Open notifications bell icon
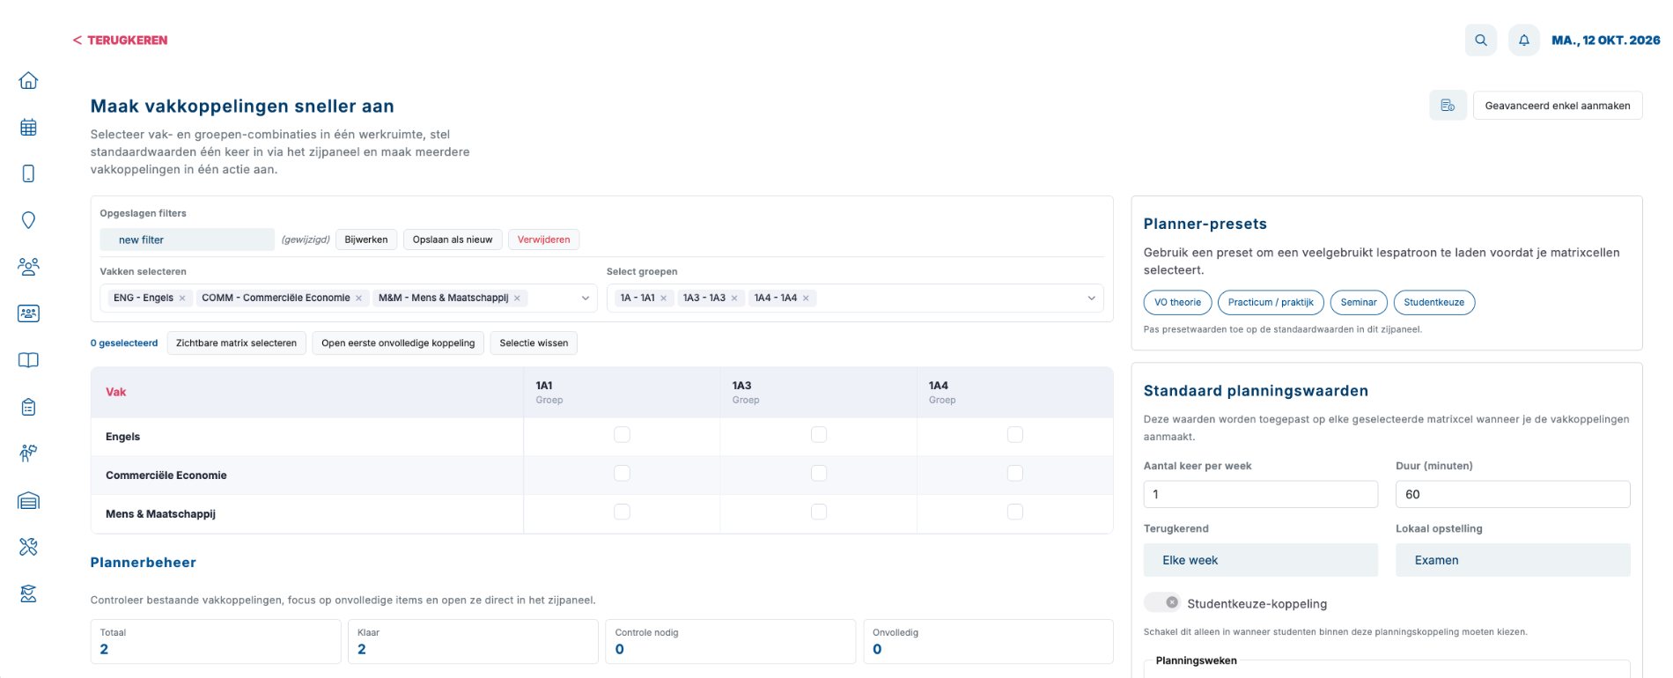 (x=1524, y=40)
